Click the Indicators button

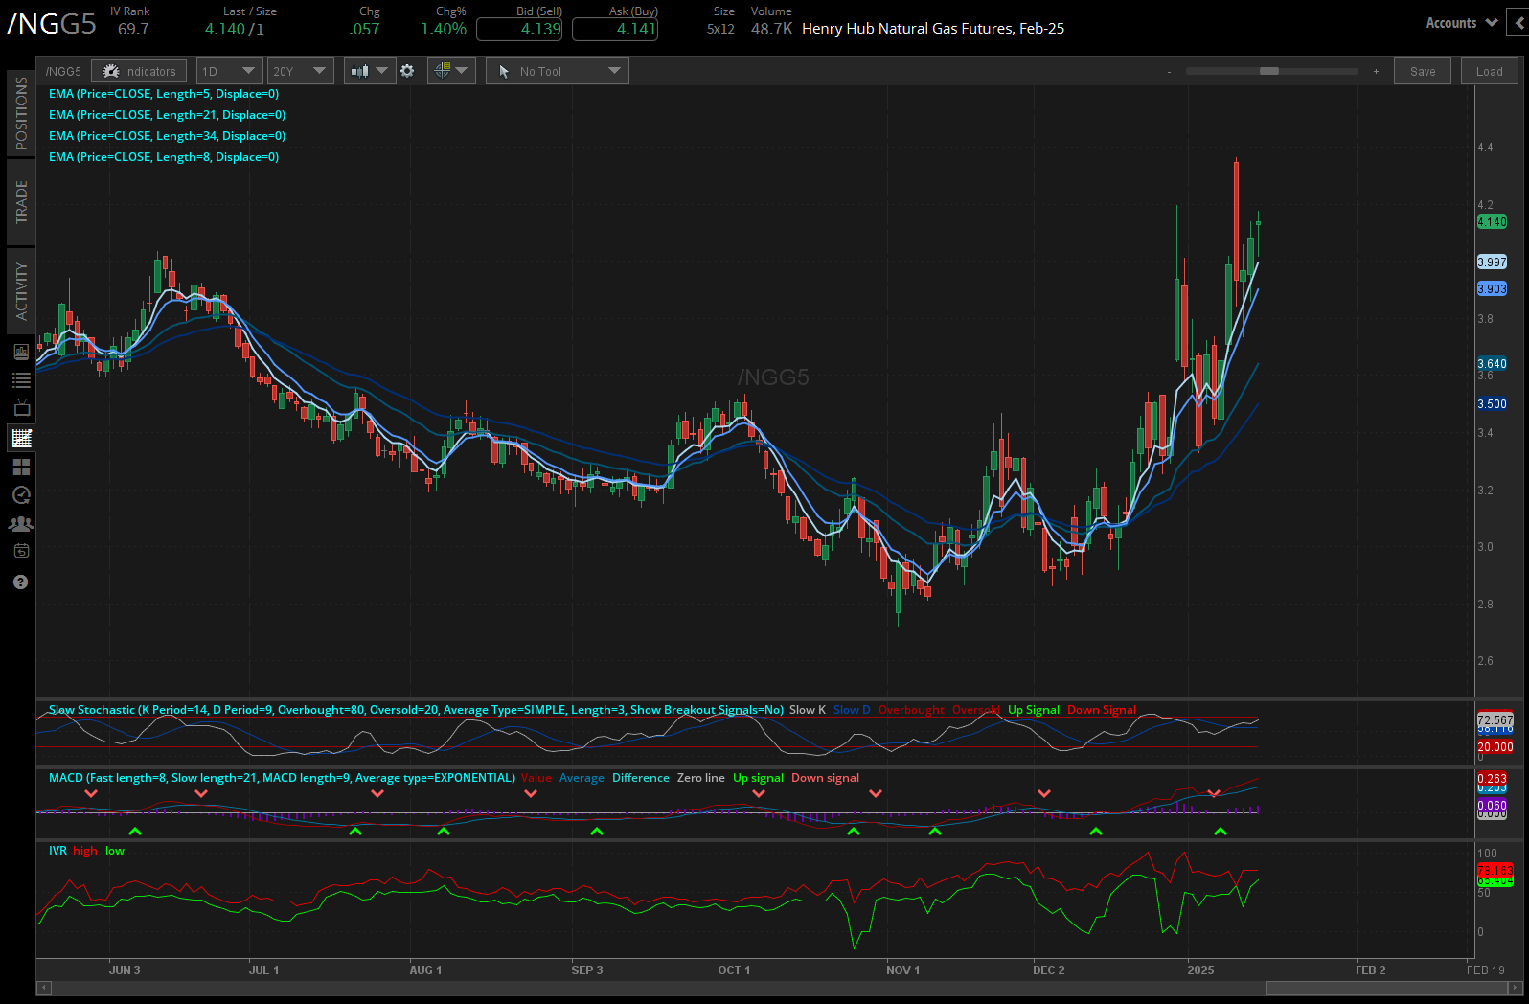pyautogui.click(x=140, y=71)
